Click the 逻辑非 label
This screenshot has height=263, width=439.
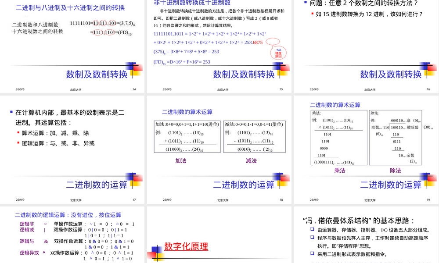tap(27, 224)
